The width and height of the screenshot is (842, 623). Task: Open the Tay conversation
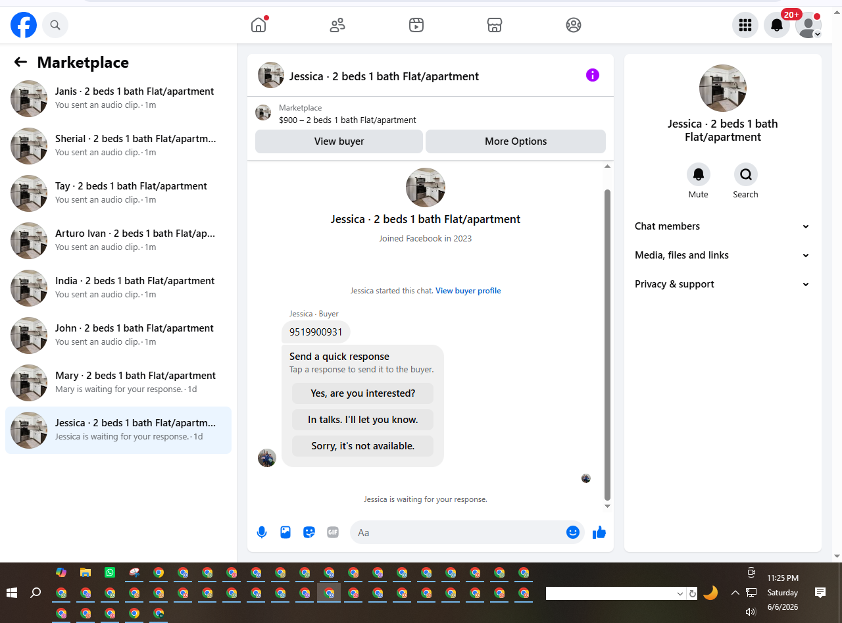pos(118,193)
